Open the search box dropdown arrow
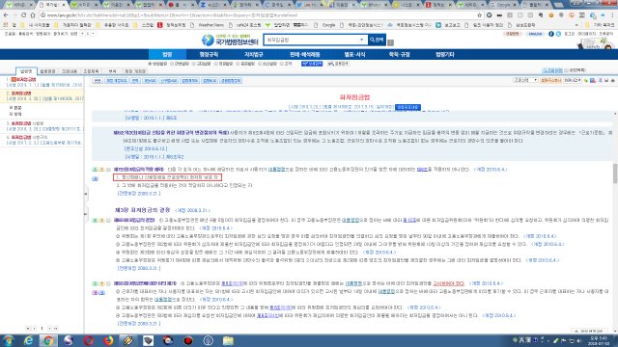This screenshot has height=347, width=618. tap(361, 40)
